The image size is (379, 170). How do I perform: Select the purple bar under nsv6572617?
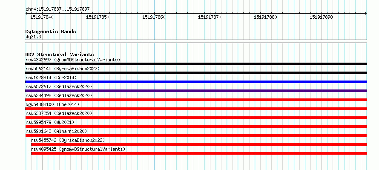[196, 91]
